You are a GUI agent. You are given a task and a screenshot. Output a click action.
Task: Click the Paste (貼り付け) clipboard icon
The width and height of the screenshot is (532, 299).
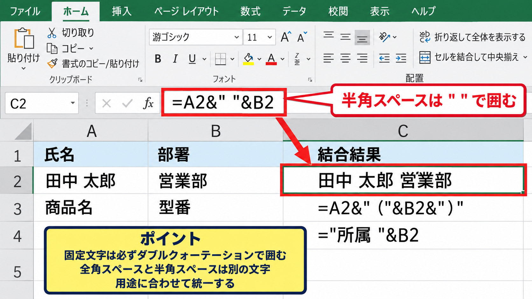(24, 38)
